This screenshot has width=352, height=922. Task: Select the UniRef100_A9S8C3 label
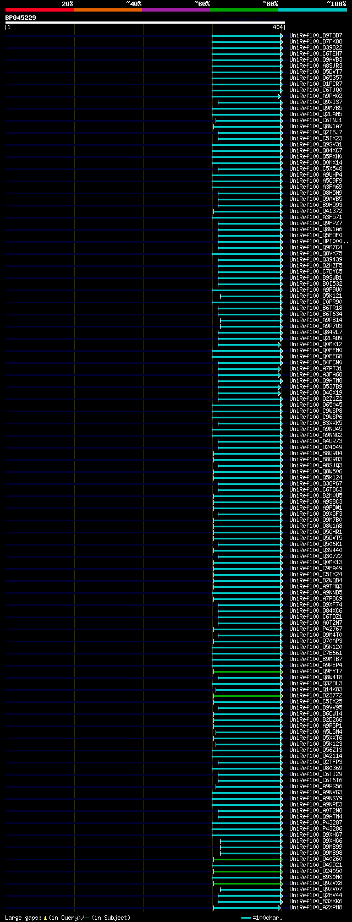(x=316, y=501)
